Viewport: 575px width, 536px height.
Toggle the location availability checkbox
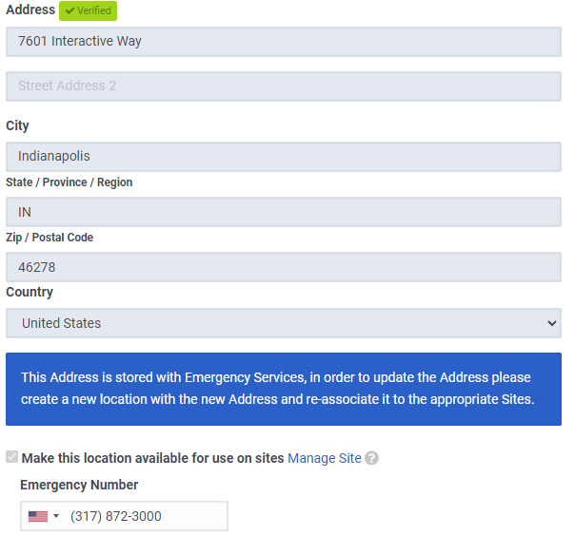pos(11,458)
